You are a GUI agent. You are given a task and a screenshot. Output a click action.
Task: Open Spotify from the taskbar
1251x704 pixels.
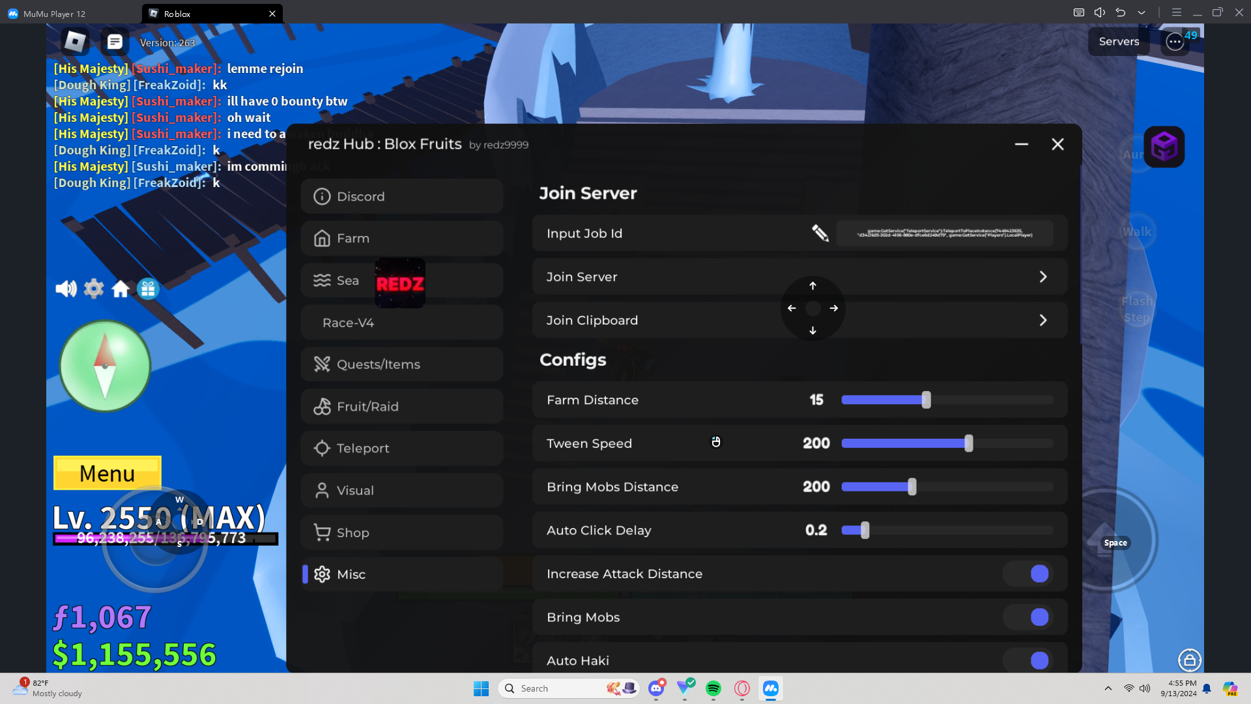tap(713, 688)
